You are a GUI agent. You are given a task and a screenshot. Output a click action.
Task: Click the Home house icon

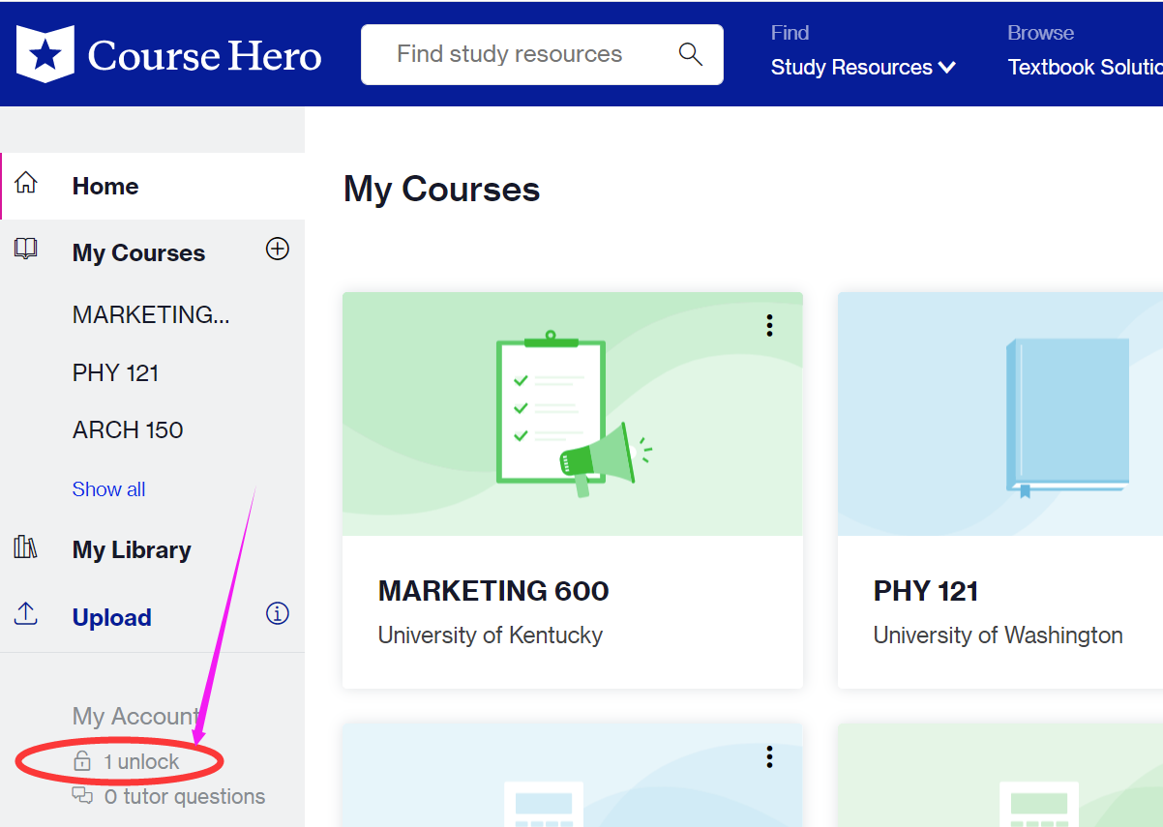pos(26,183)
